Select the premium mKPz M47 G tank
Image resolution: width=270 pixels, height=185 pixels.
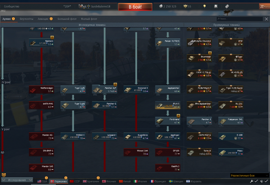[199, 137]
